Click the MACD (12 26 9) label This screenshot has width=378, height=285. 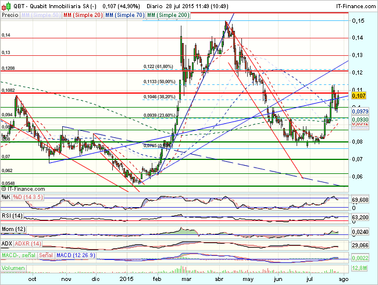[x=76, y=255]
